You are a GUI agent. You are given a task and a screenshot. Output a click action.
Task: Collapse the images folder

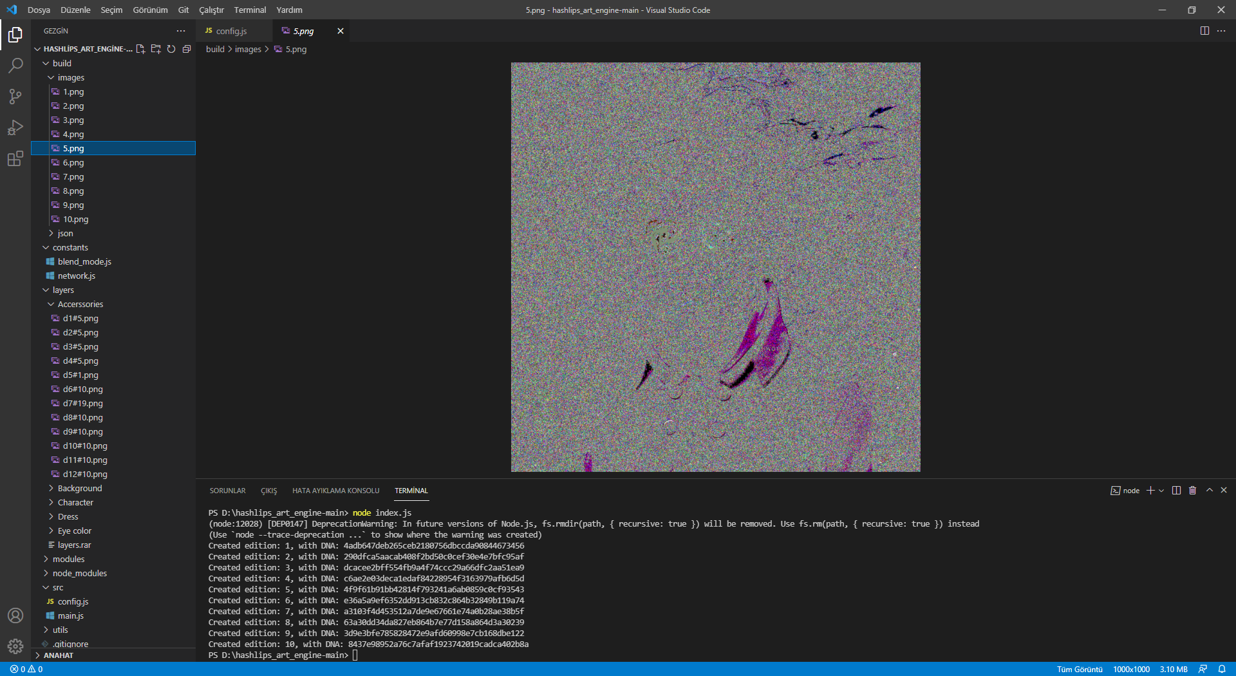coord(113,77)
